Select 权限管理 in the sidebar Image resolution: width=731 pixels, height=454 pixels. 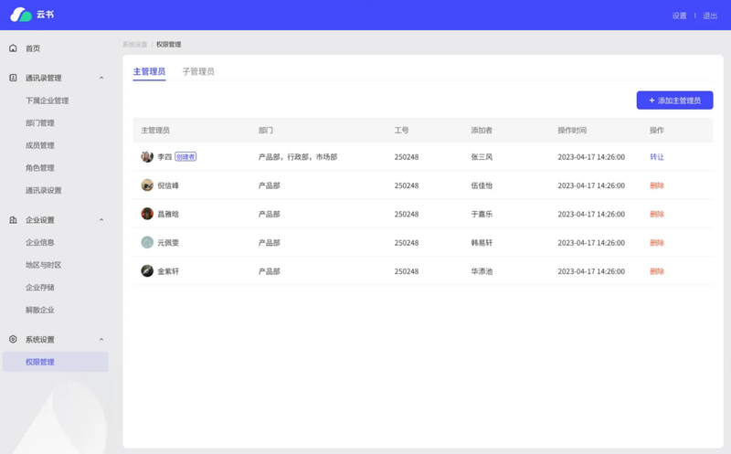tap(56, 362)
